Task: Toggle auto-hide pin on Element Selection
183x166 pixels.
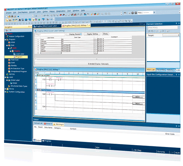Action: point(176,23)
